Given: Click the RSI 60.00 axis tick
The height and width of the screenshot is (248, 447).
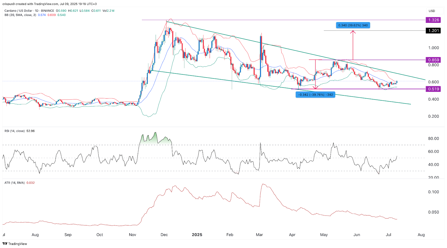Looking at the screenshot, I should 434,152.
